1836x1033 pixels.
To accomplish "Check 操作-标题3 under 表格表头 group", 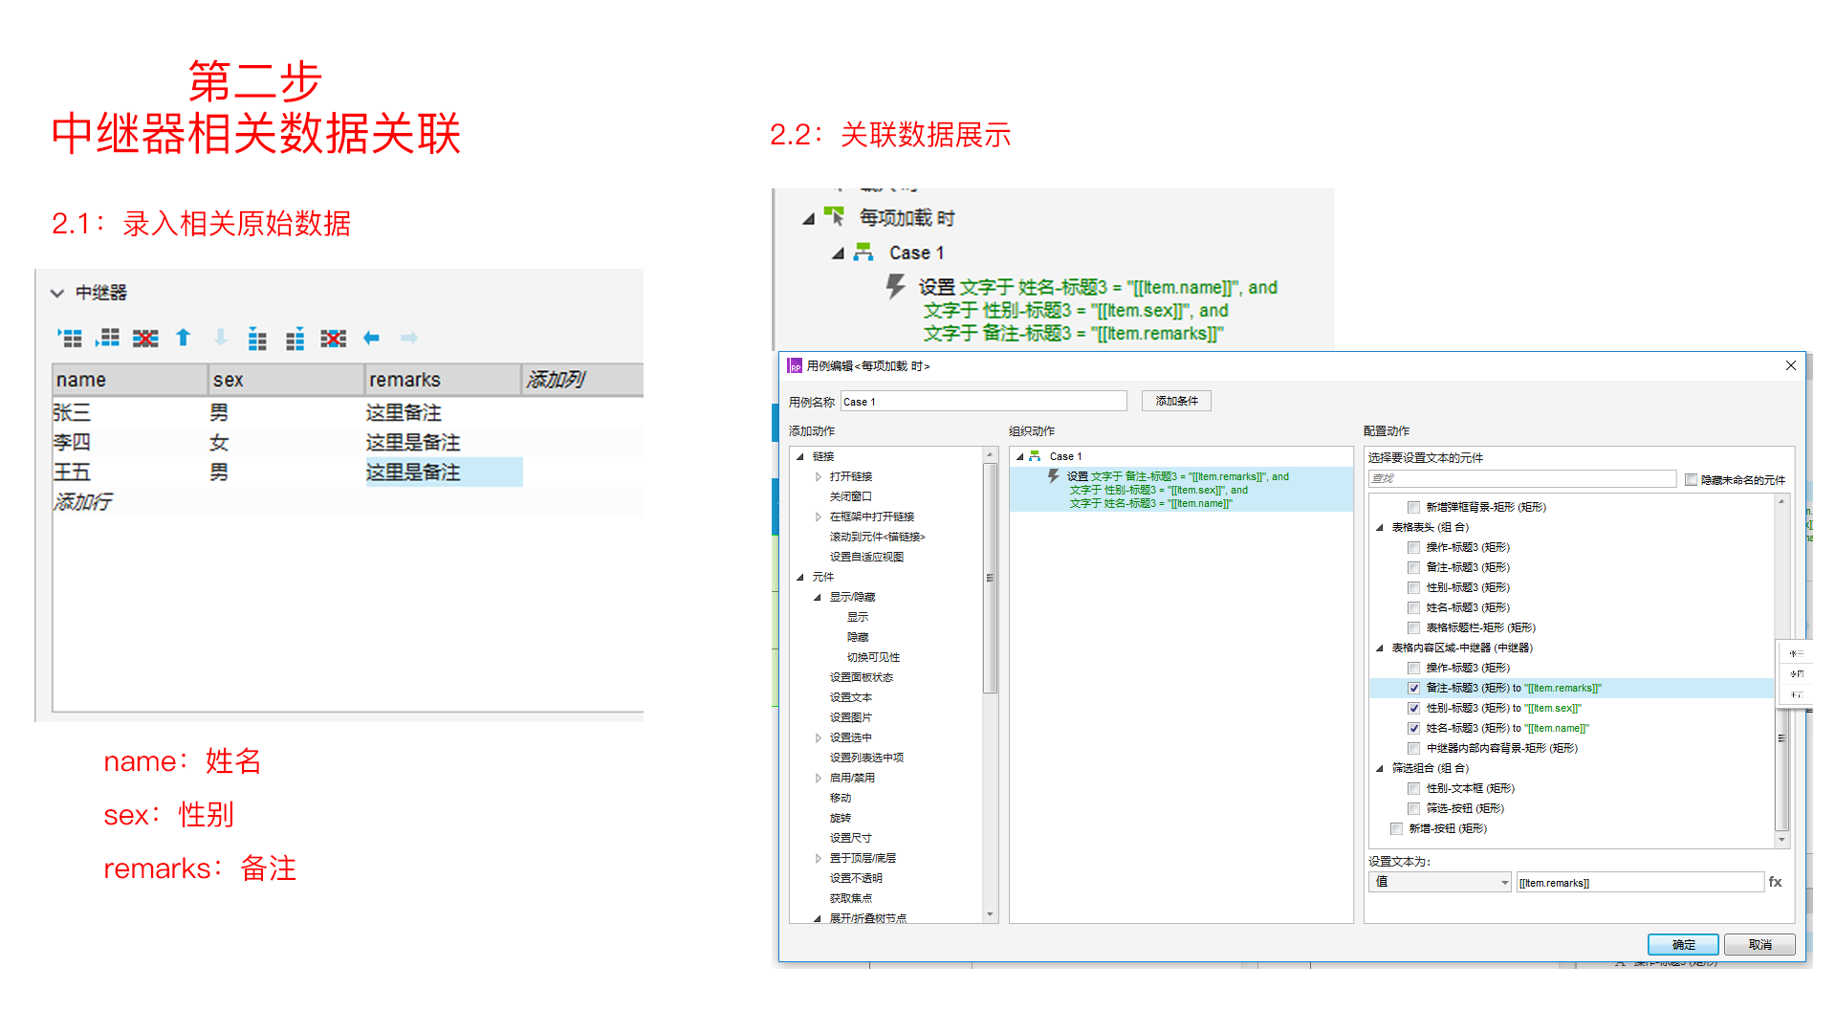I will pyautogui.click(x=1413, y=547).
